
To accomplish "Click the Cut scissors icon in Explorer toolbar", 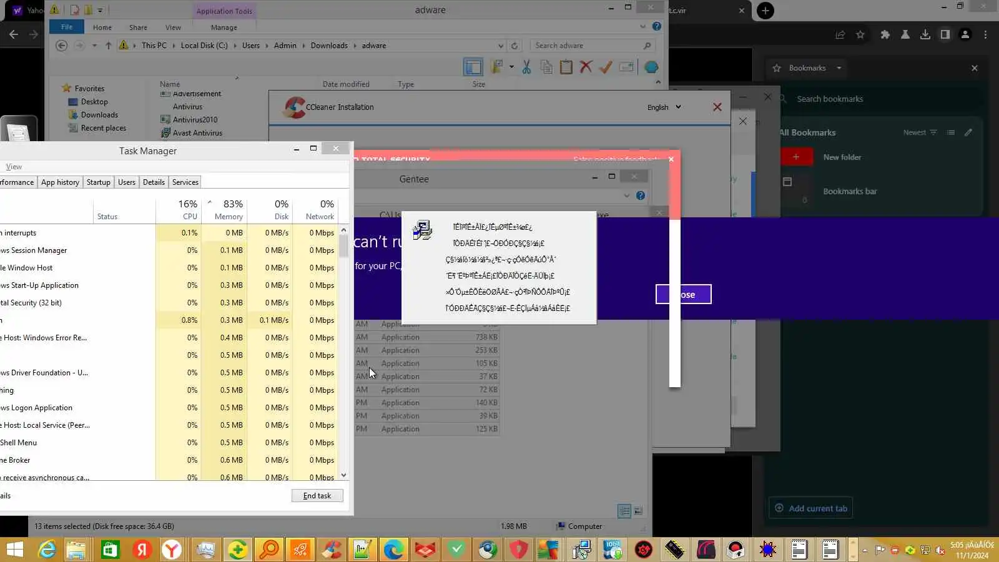I will [526, 67].
